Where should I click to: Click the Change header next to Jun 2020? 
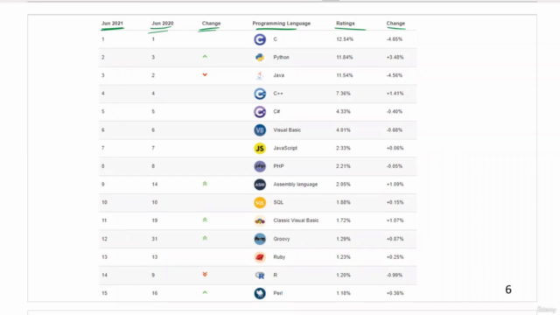point(212,24)
